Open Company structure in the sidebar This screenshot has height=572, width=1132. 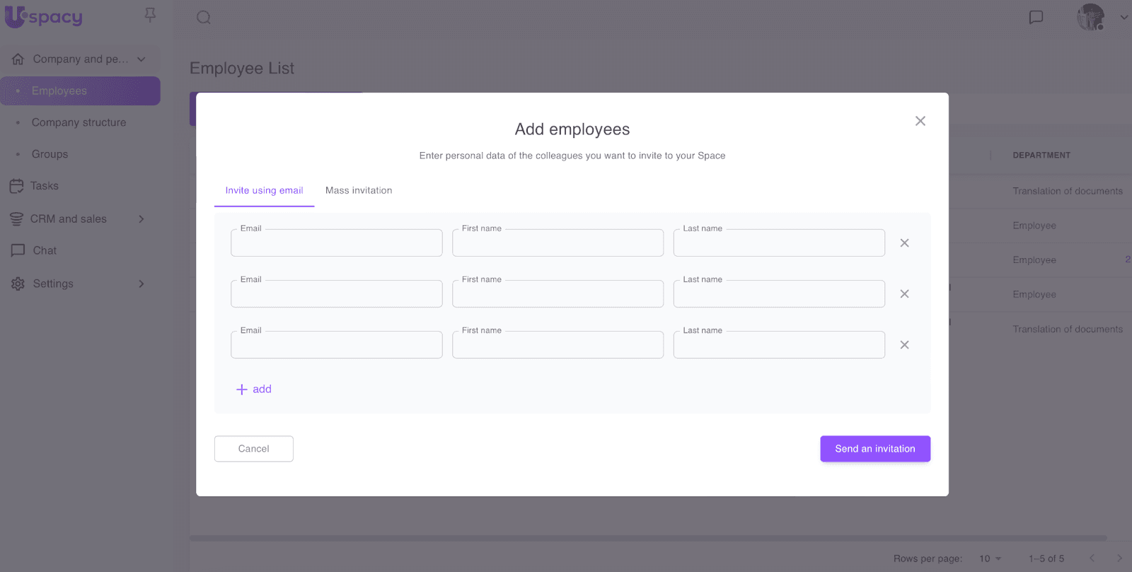[x=80, y=122]
